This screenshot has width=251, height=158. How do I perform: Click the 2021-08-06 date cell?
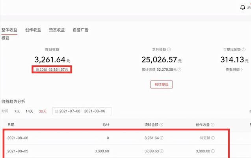coord(18,138)
